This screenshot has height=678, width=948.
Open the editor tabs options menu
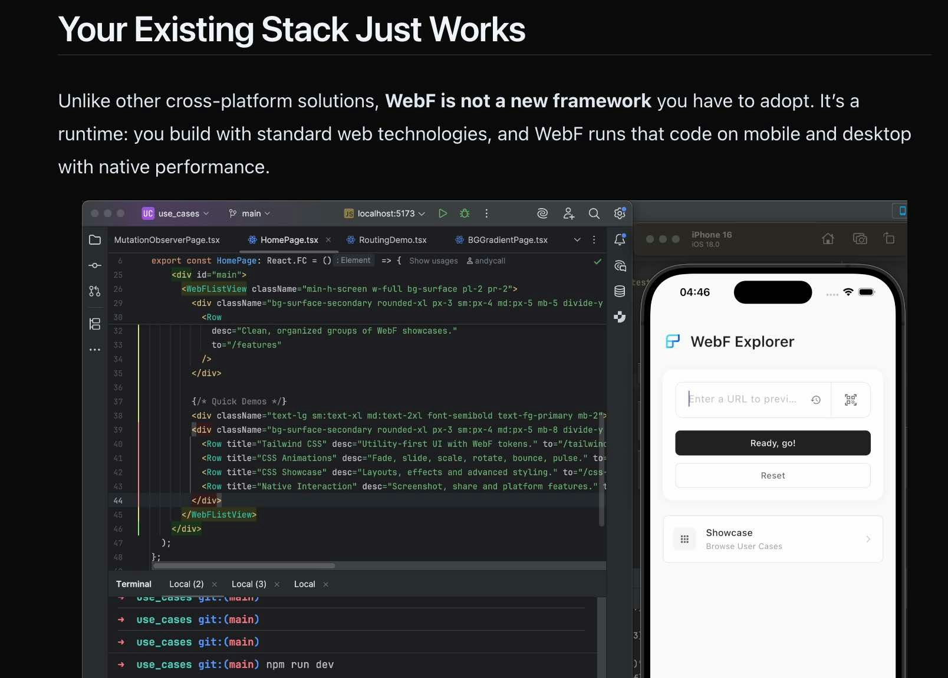coord(594,239)
